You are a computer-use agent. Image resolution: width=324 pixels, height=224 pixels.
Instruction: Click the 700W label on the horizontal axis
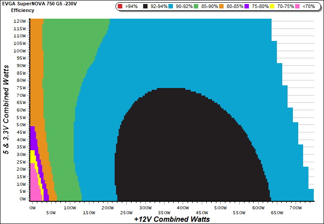[x=295, y=208]
